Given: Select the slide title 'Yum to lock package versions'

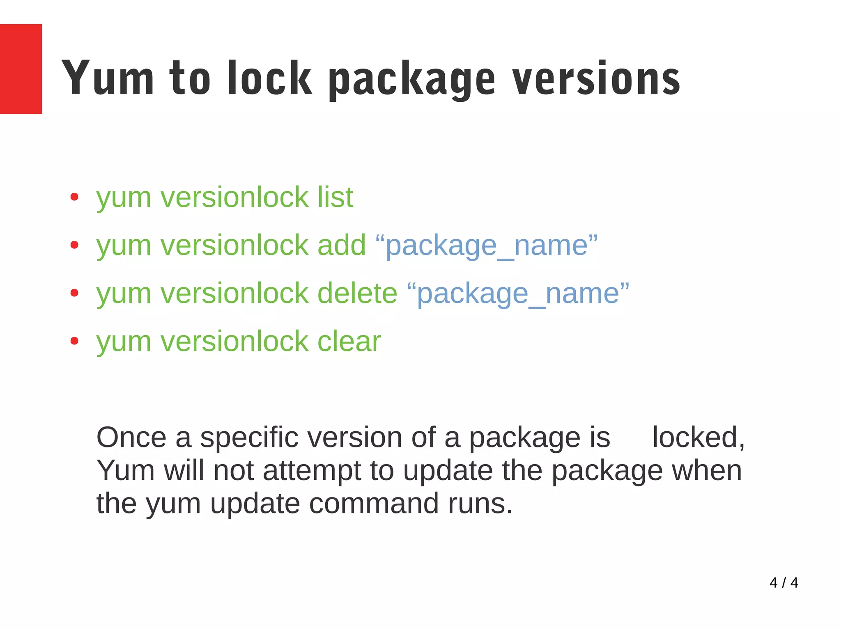Looking at the screenshot, I should (371, 79).
